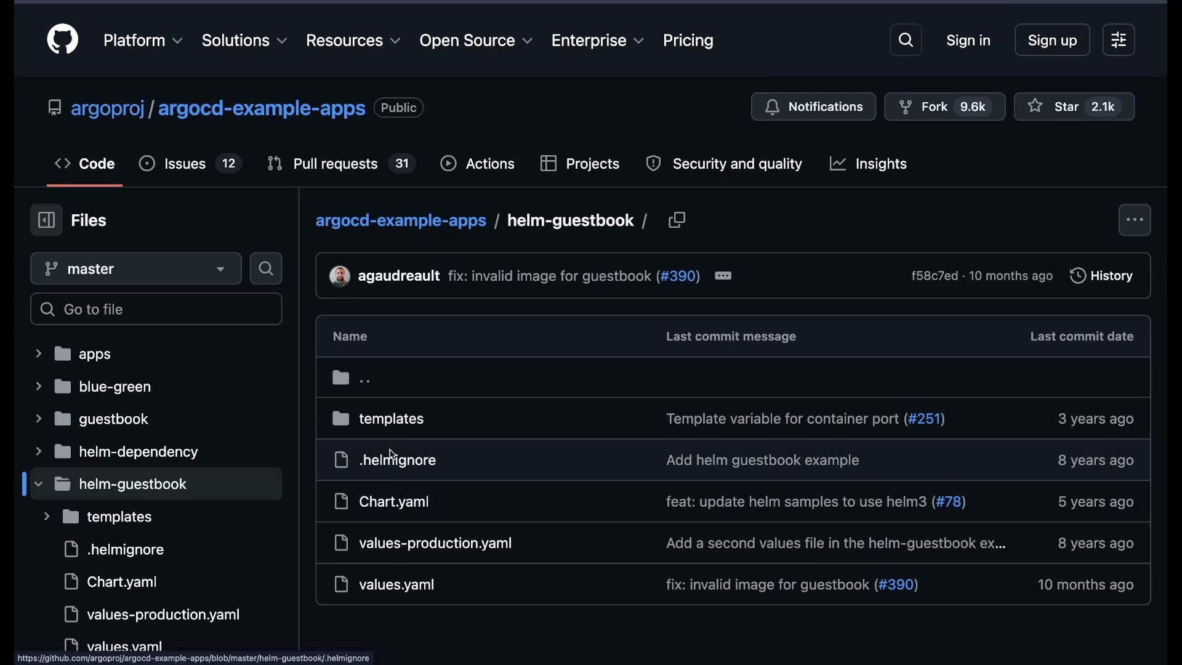Open commit f58c7ed link
Screen dimensions: 1182x665
pyautogui.click(x=935, y=276)
